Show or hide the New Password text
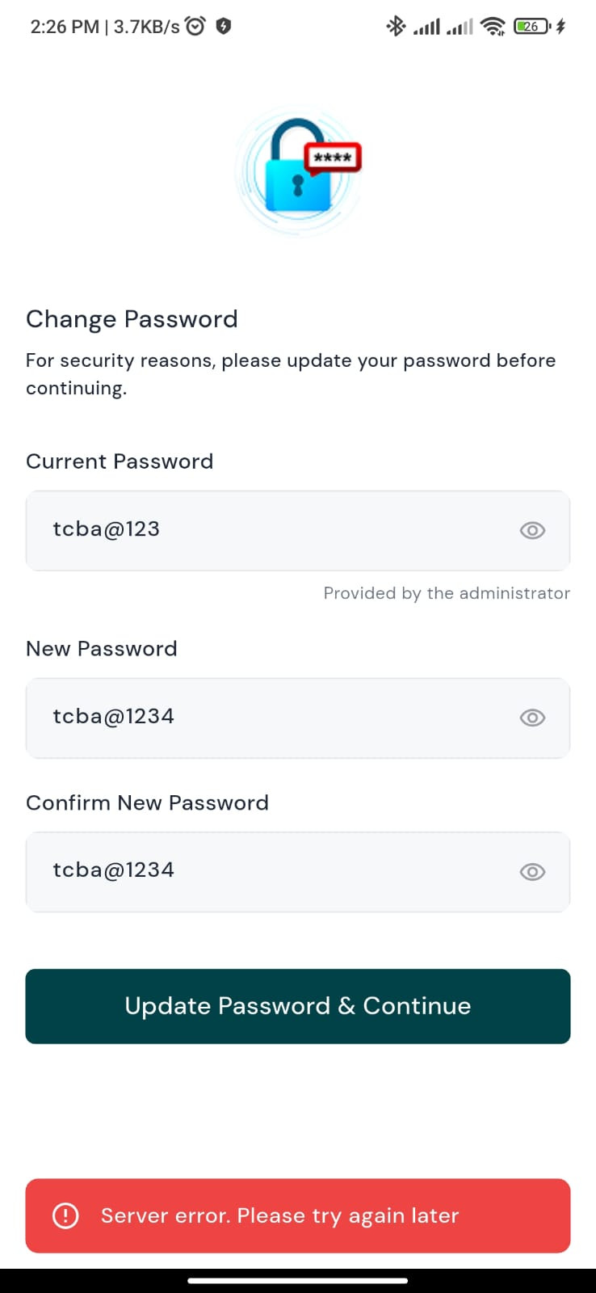The width and height of the screenshot is (596, 1293). [532, 718]
